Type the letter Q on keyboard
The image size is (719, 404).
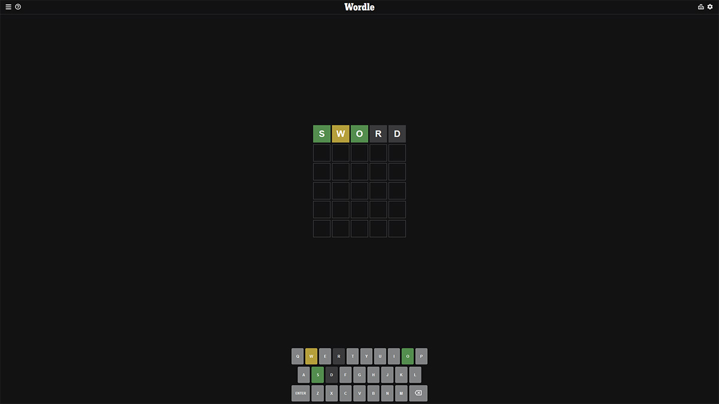[x=298, y=356]
